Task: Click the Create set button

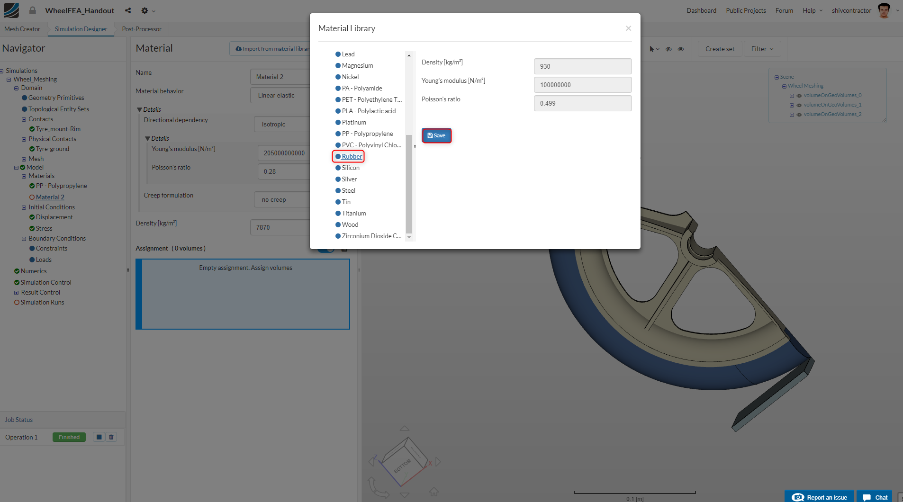Action: [x=720, y=49]
